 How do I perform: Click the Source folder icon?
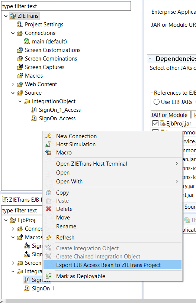click(x=20, y=93)
